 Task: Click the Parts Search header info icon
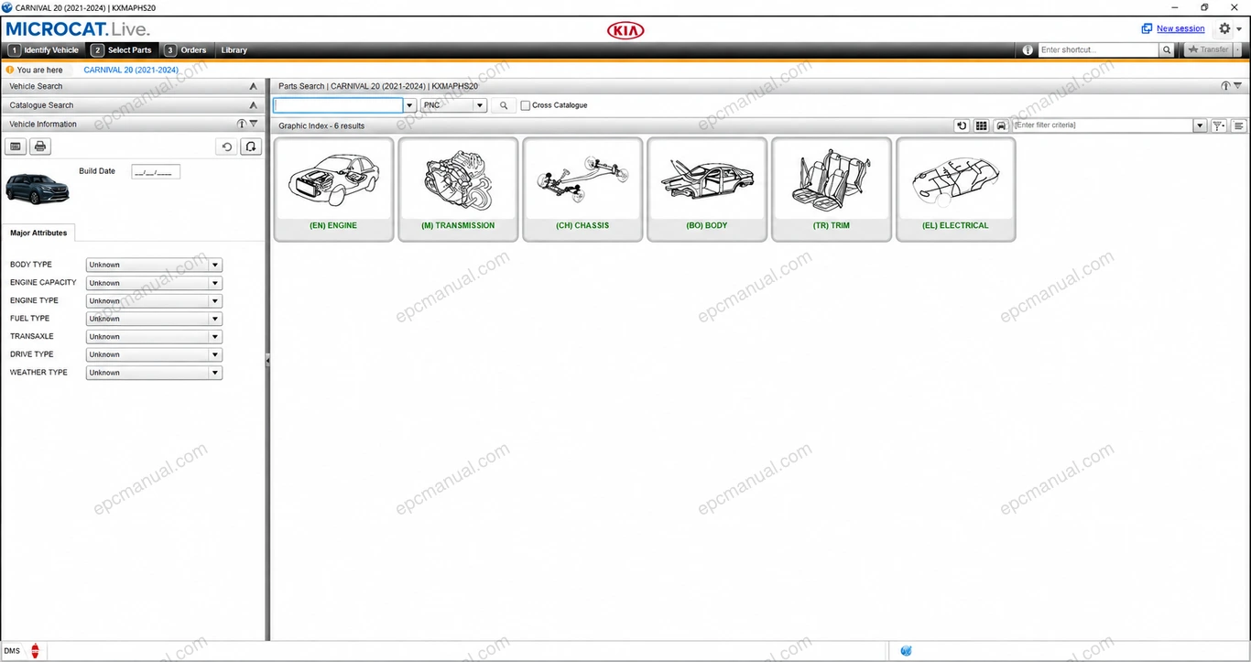coord(1225,86)
